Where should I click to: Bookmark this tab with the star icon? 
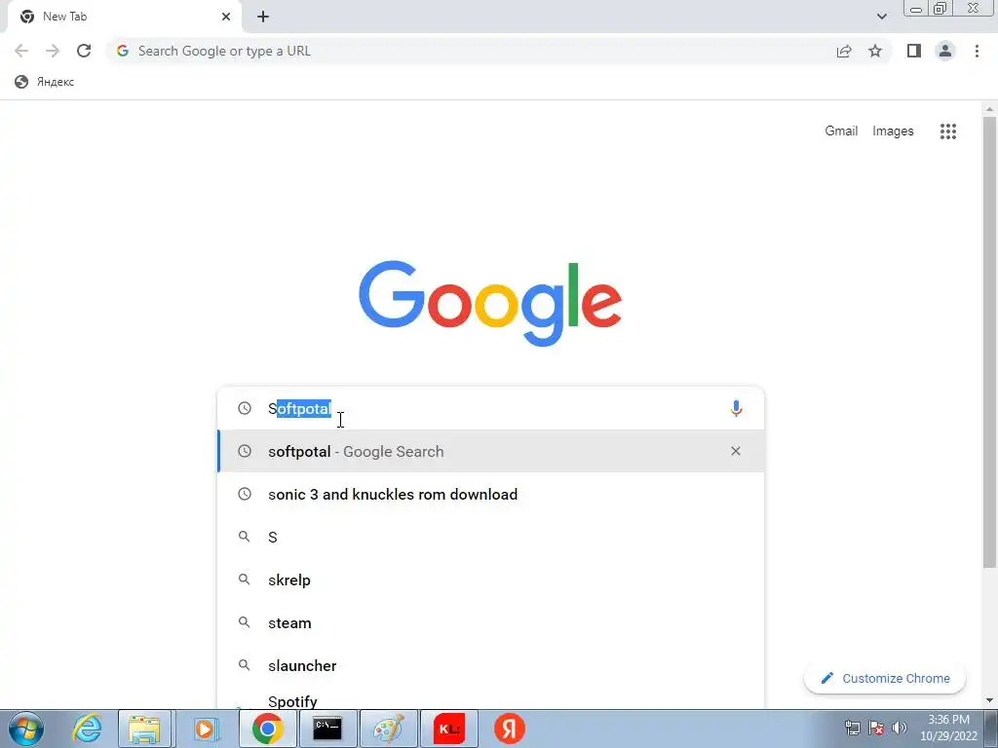tap(875, 51)
